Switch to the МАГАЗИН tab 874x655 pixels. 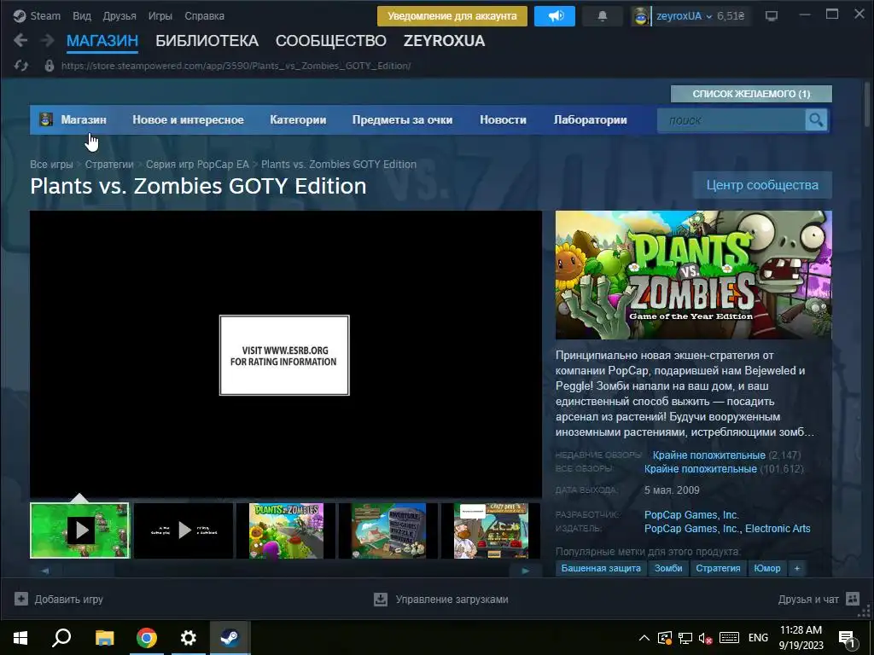point(102,41)
